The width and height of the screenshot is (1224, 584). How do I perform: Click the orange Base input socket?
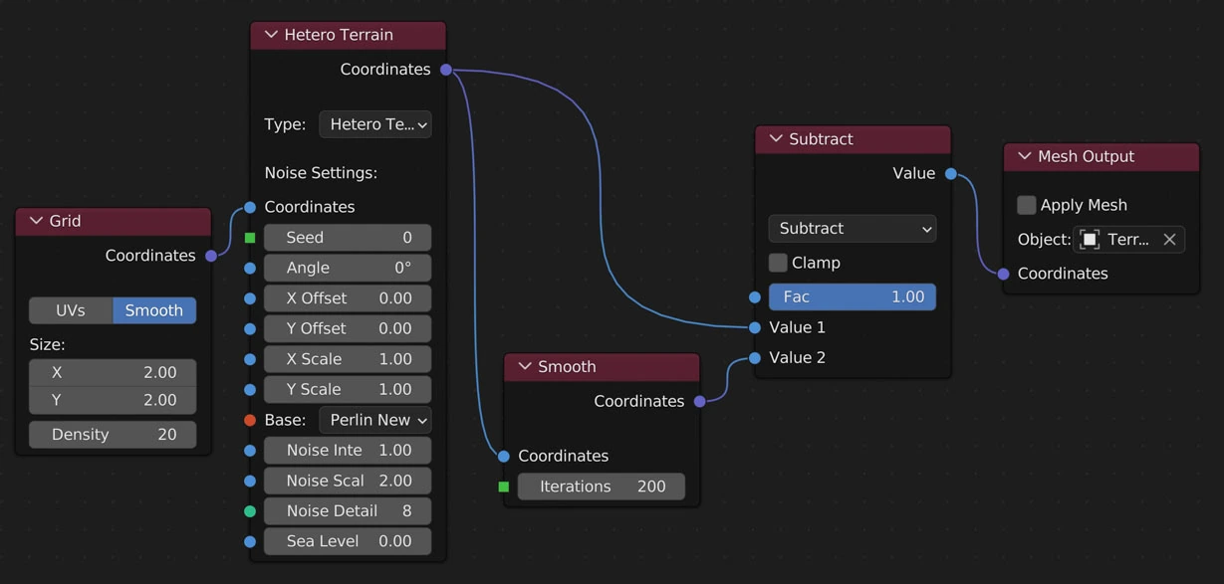250,420
